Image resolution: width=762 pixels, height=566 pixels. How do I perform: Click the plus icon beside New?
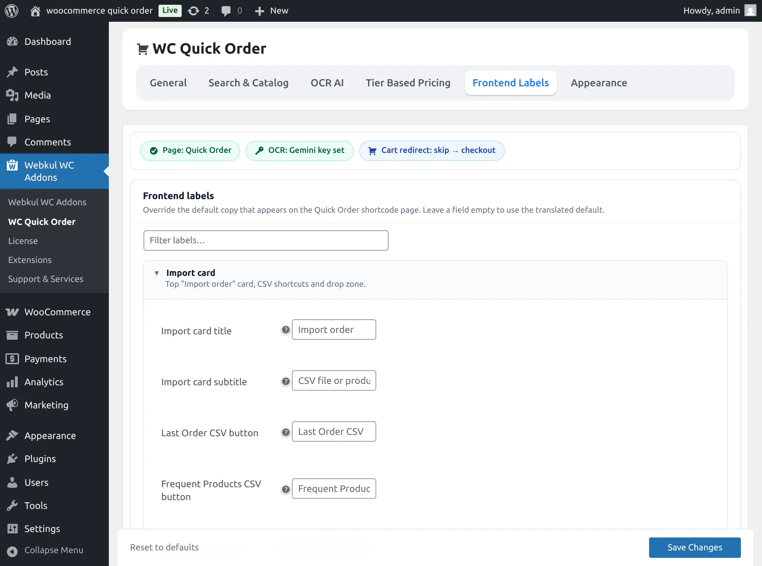(x=259, y=11)
